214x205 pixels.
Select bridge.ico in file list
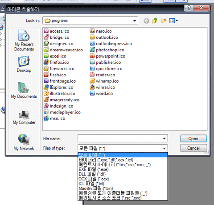pos(57,37)
